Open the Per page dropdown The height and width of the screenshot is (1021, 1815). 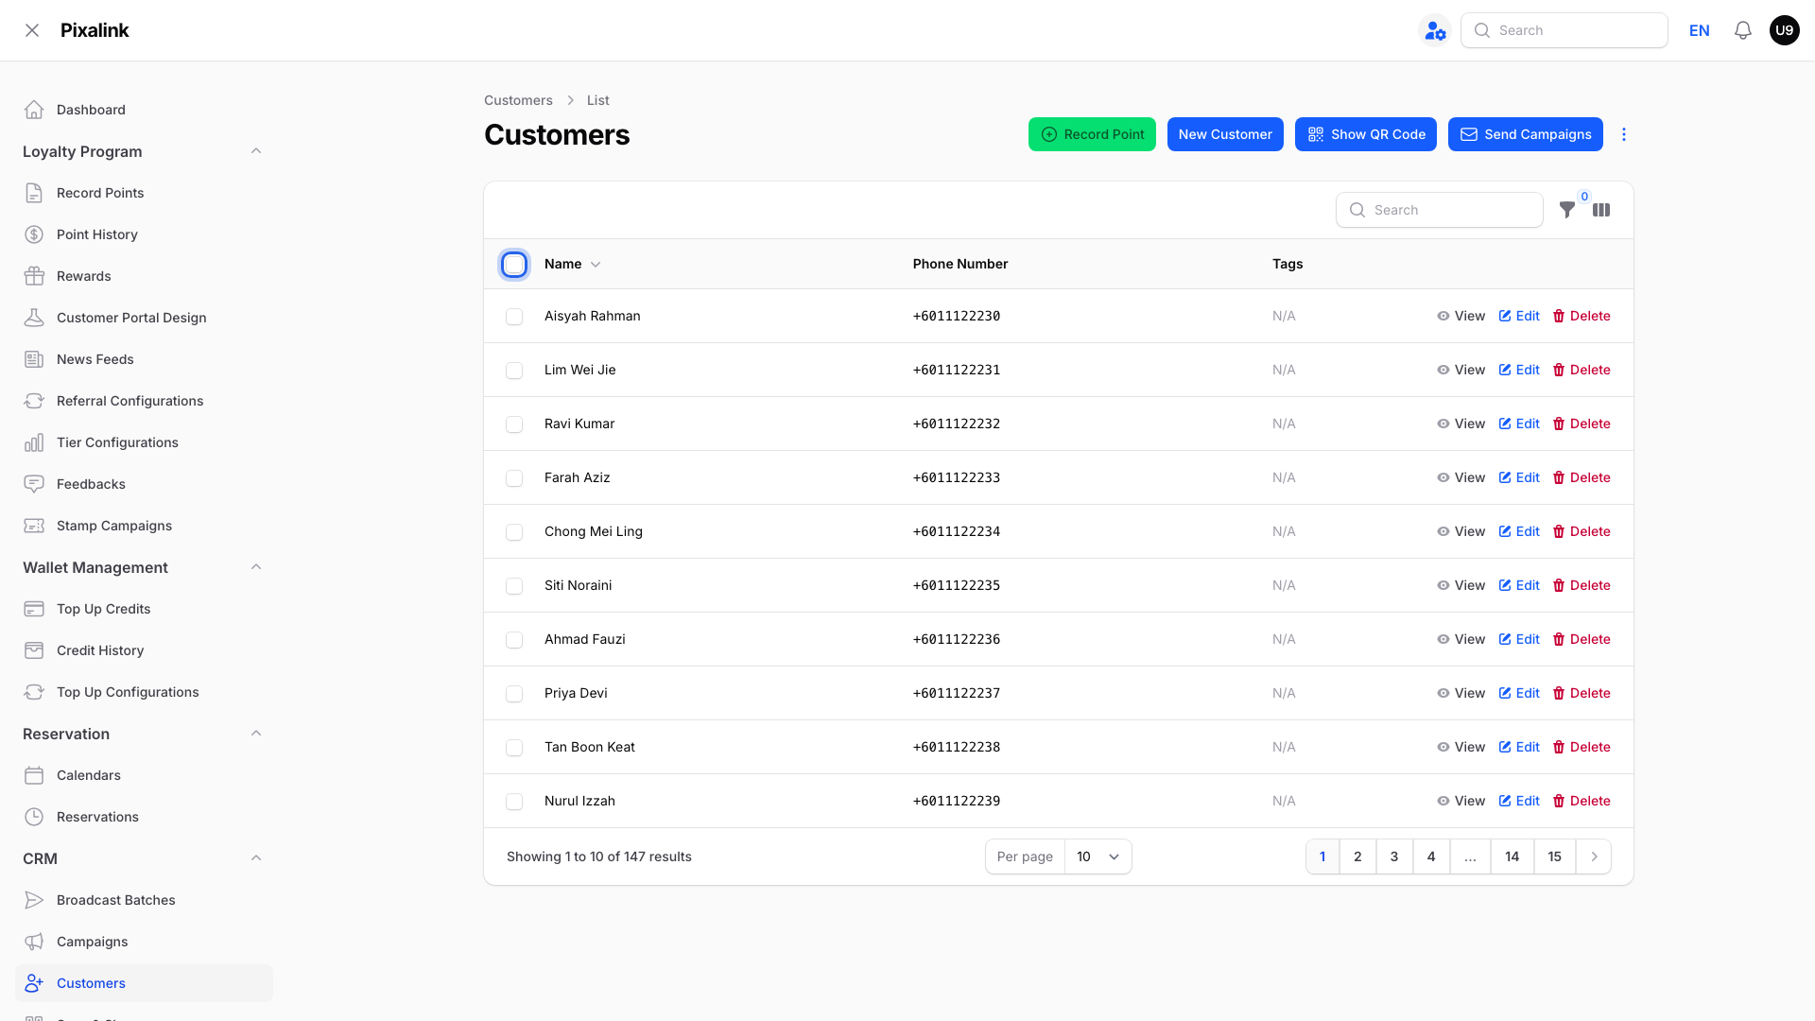[x=1098, y=857]
